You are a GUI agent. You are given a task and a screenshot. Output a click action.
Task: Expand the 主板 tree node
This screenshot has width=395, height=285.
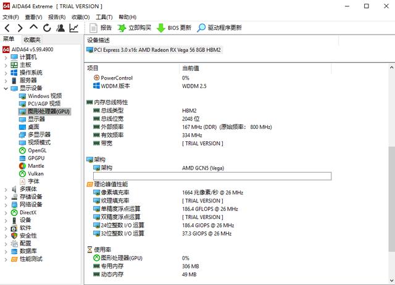coord(6,65)
